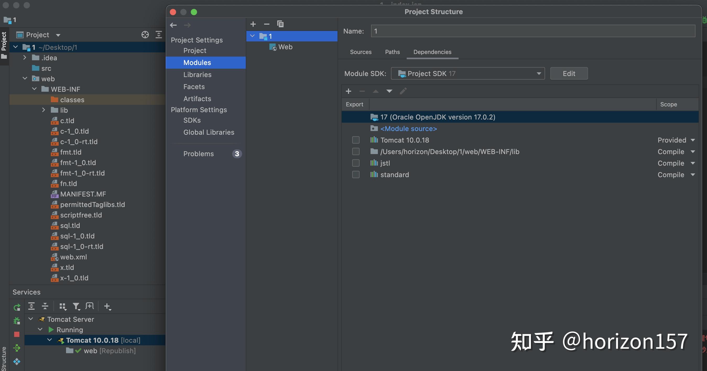The width and height of the screenshot is (707, 371).
Task: Click the rerun green arrow in Services
Action: click(17, 307)
